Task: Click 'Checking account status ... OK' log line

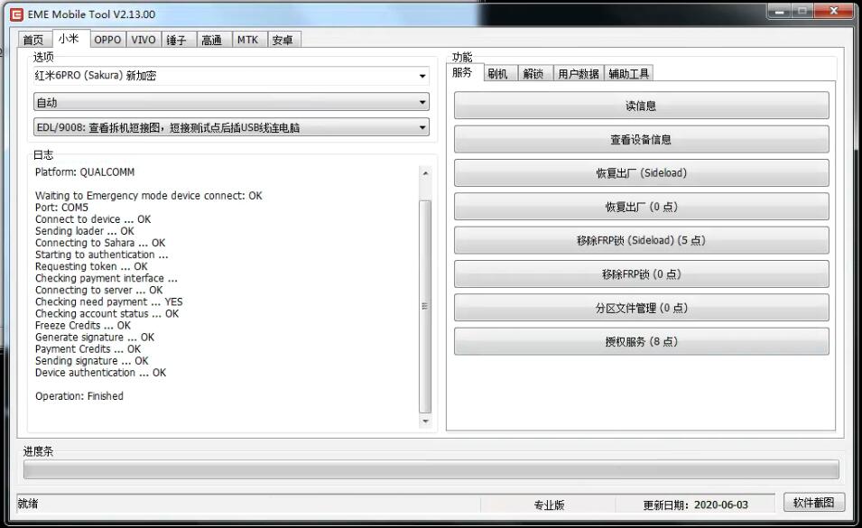Action: point(107,314)
